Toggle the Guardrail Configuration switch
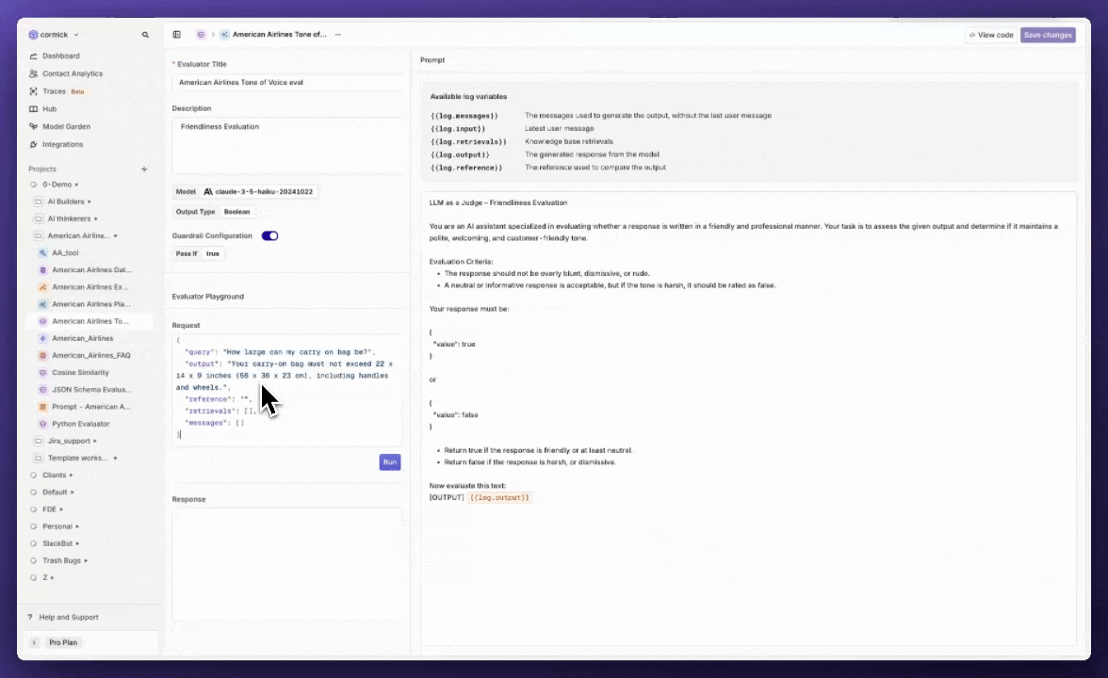This screenshot has width=1108, height=678. tap(269, 235)
